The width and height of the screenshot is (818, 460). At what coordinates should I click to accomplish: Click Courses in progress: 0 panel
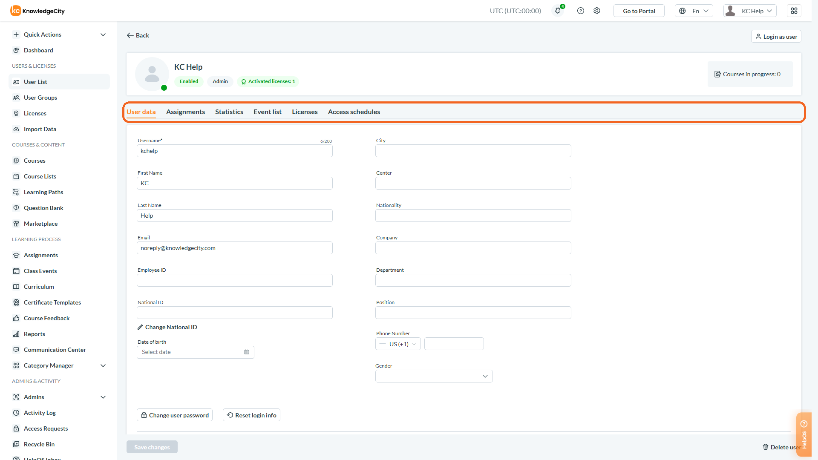click(750, 74)
